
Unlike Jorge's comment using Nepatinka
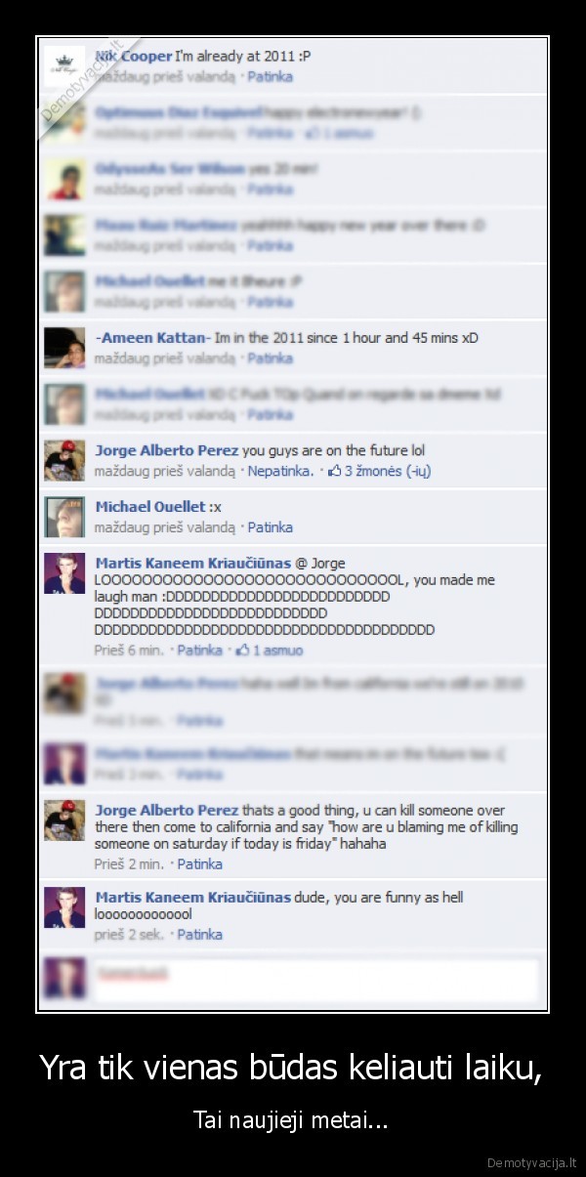[280, 471]
